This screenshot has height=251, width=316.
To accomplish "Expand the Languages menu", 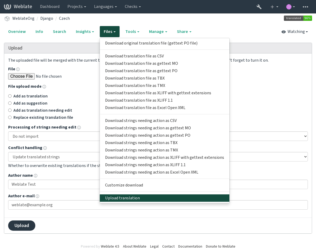I will pyautogui.click(x=105, y=7).
